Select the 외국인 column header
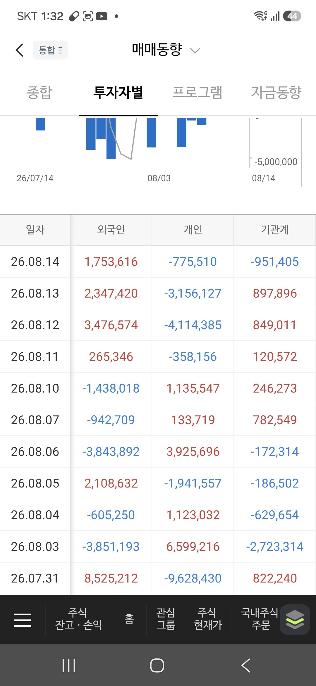This screenshot has width=316, height=686. pos(111,230)
